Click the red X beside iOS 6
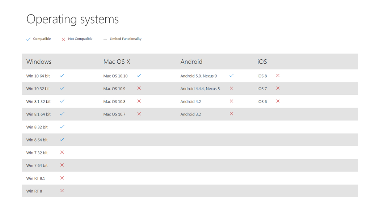The image size is (380, 207). (278, 101)
